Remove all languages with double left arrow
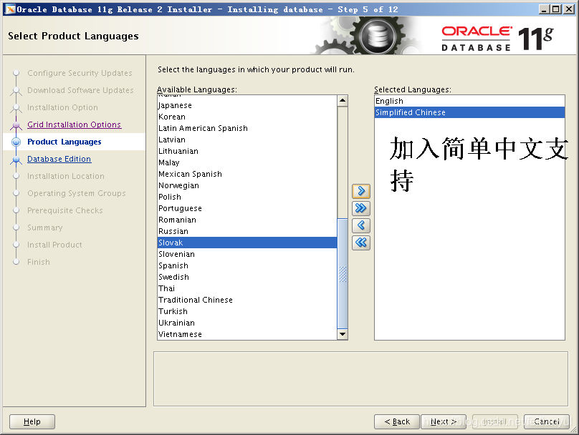 pos(360,243)
